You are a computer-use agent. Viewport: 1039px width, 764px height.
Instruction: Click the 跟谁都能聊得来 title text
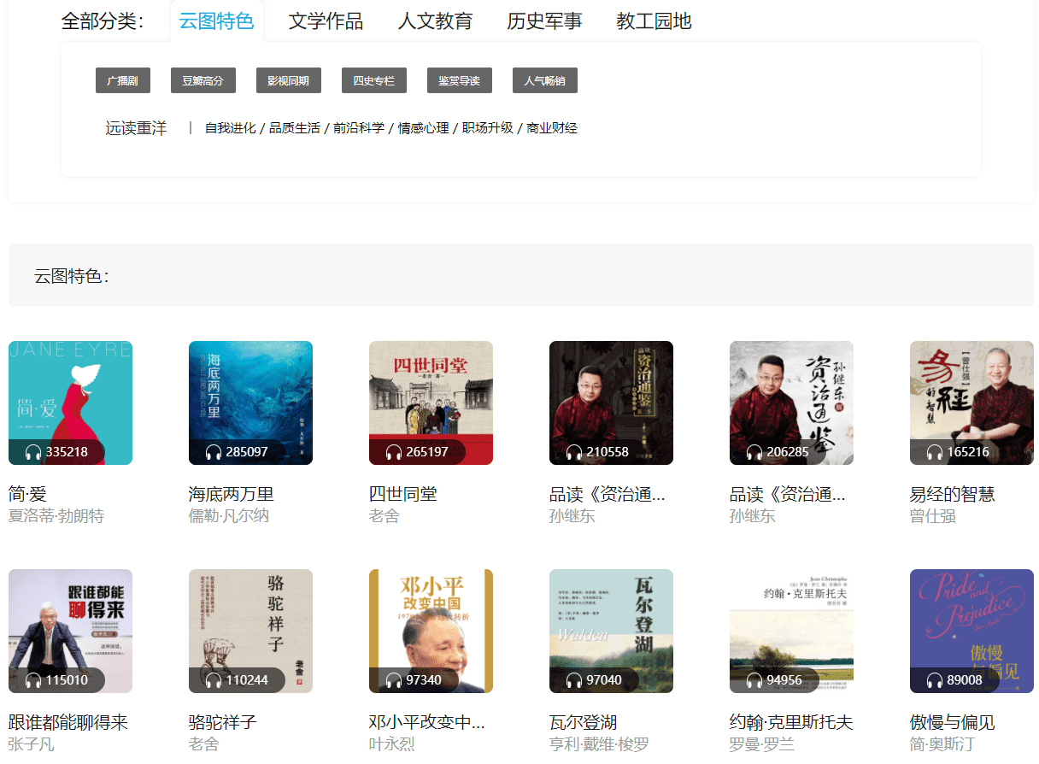[68, 722]
